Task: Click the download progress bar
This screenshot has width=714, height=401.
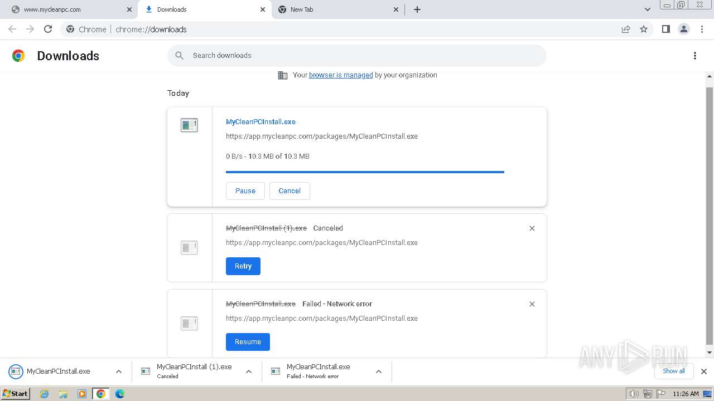Action: (x=365, y=172)
